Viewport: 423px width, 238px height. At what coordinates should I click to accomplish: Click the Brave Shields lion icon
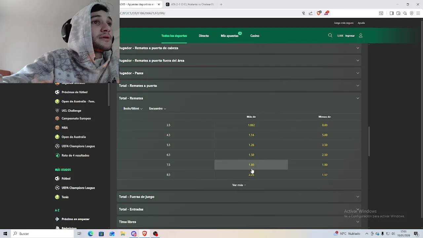[x=319, y=13]
